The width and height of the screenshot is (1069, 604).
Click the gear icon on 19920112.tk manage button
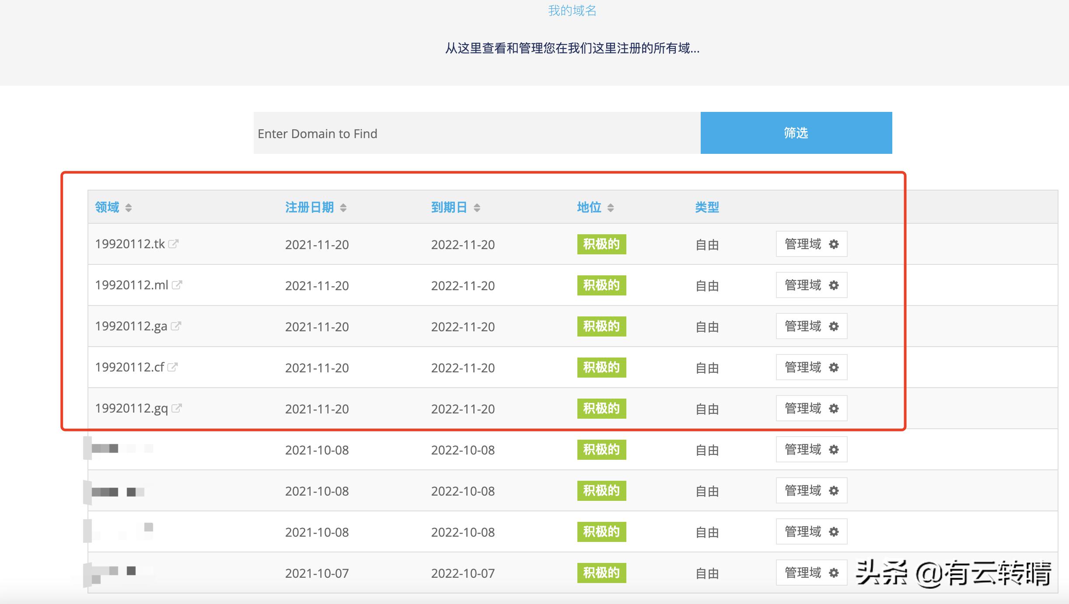point(835,245)
